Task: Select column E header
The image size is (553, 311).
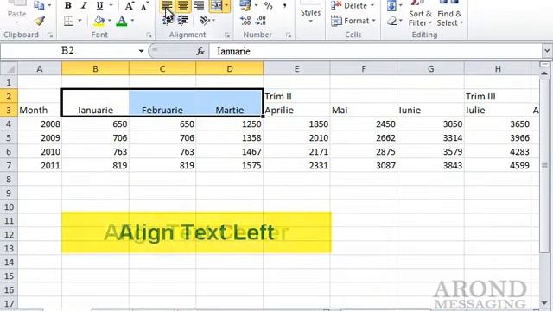Action: point(296,69)
